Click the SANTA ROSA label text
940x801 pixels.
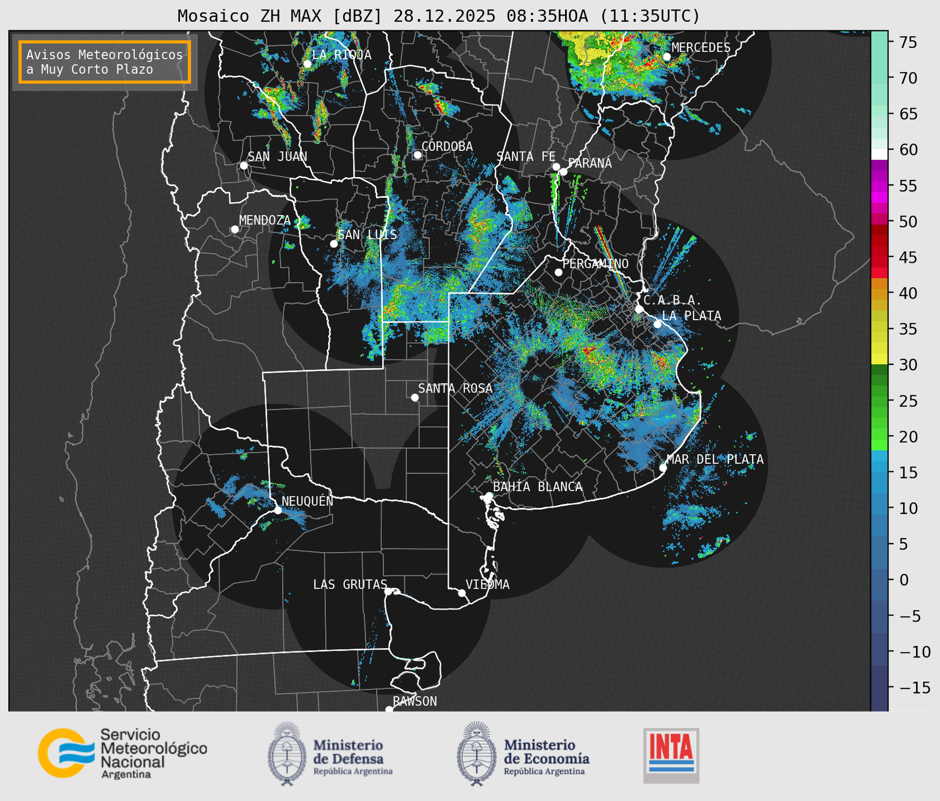[456, 388]
